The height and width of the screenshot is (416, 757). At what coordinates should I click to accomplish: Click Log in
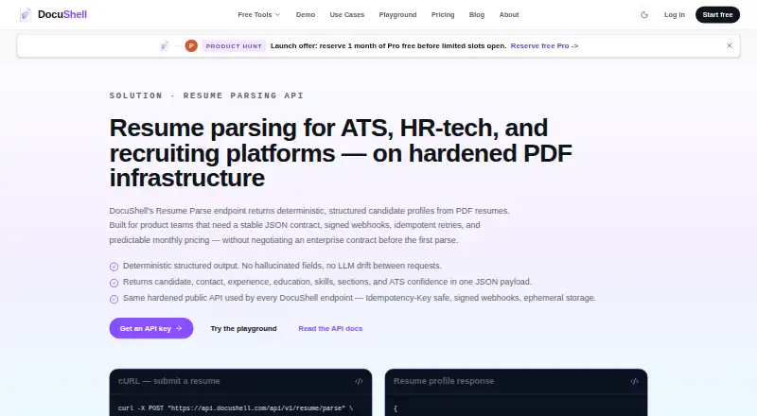(675, 15)
